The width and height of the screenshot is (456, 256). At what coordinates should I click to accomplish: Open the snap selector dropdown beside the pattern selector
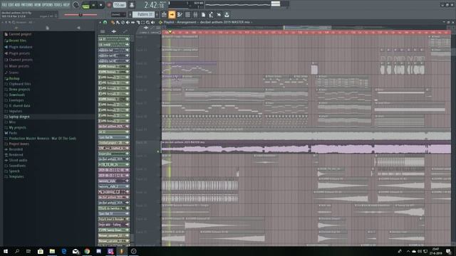[x=118, y=14]
